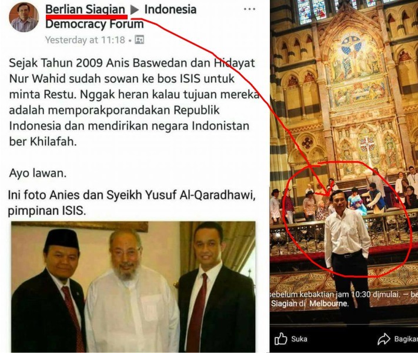Click the Berlian Siagian name link
The width and height of the screenshot is (418, 353).
coord(85,9)
